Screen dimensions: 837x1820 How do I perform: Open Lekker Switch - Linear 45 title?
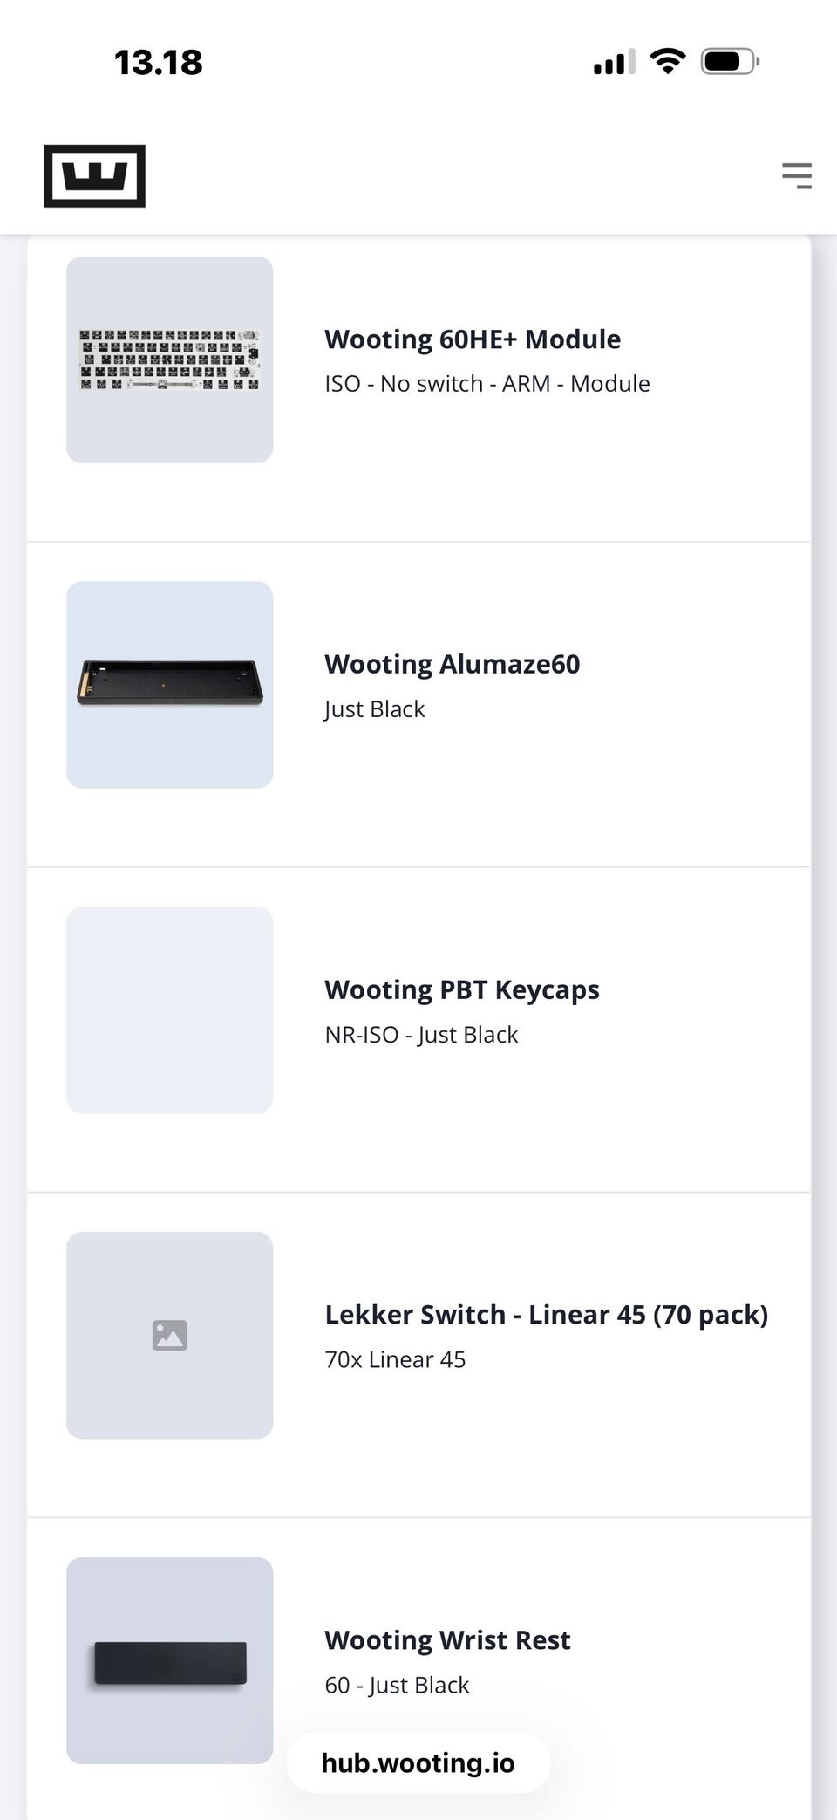tap(546, 1315)
